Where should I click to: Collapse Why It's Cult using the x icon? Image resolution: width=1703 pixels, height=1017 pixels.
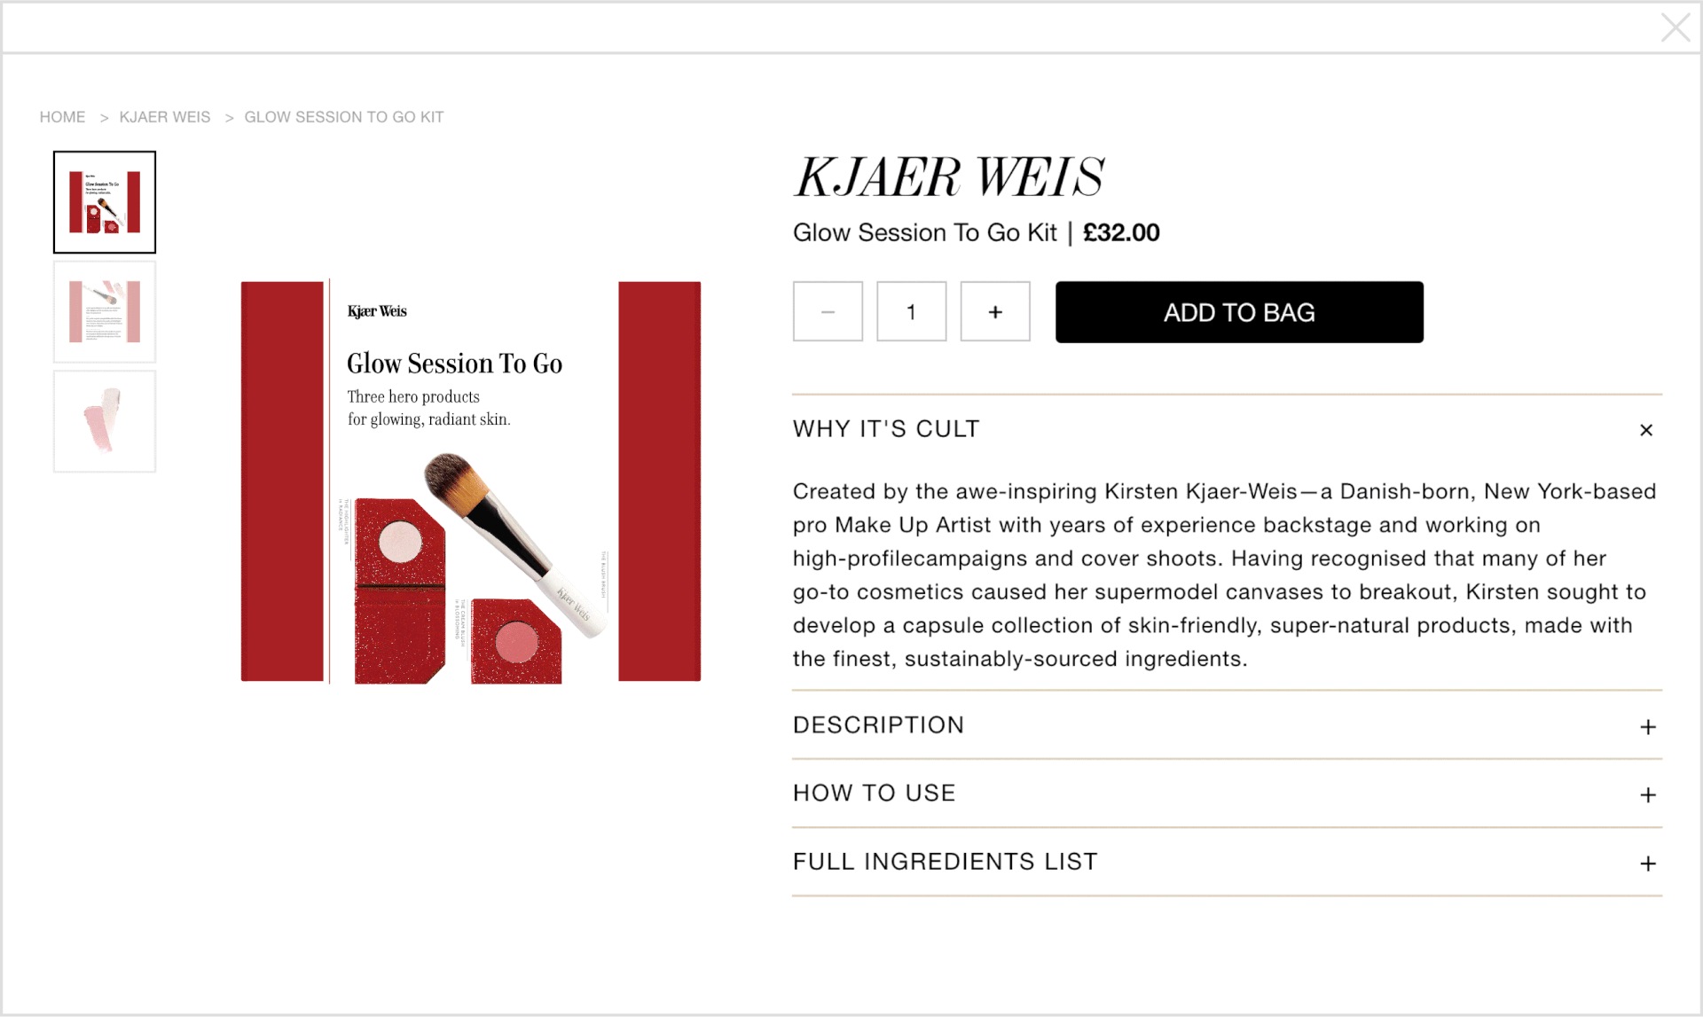click(x=1646, y=430)
